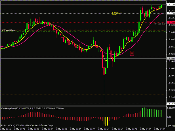Click the 1.51765 price scale value
The image size is (175, 131).
pyautogui.click(x=171, y=11)
